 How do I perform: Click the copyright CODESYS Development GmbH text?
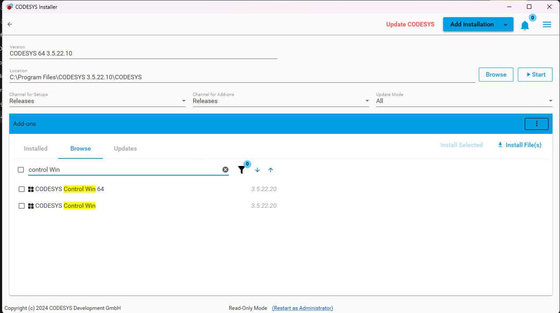coord(63,308)
